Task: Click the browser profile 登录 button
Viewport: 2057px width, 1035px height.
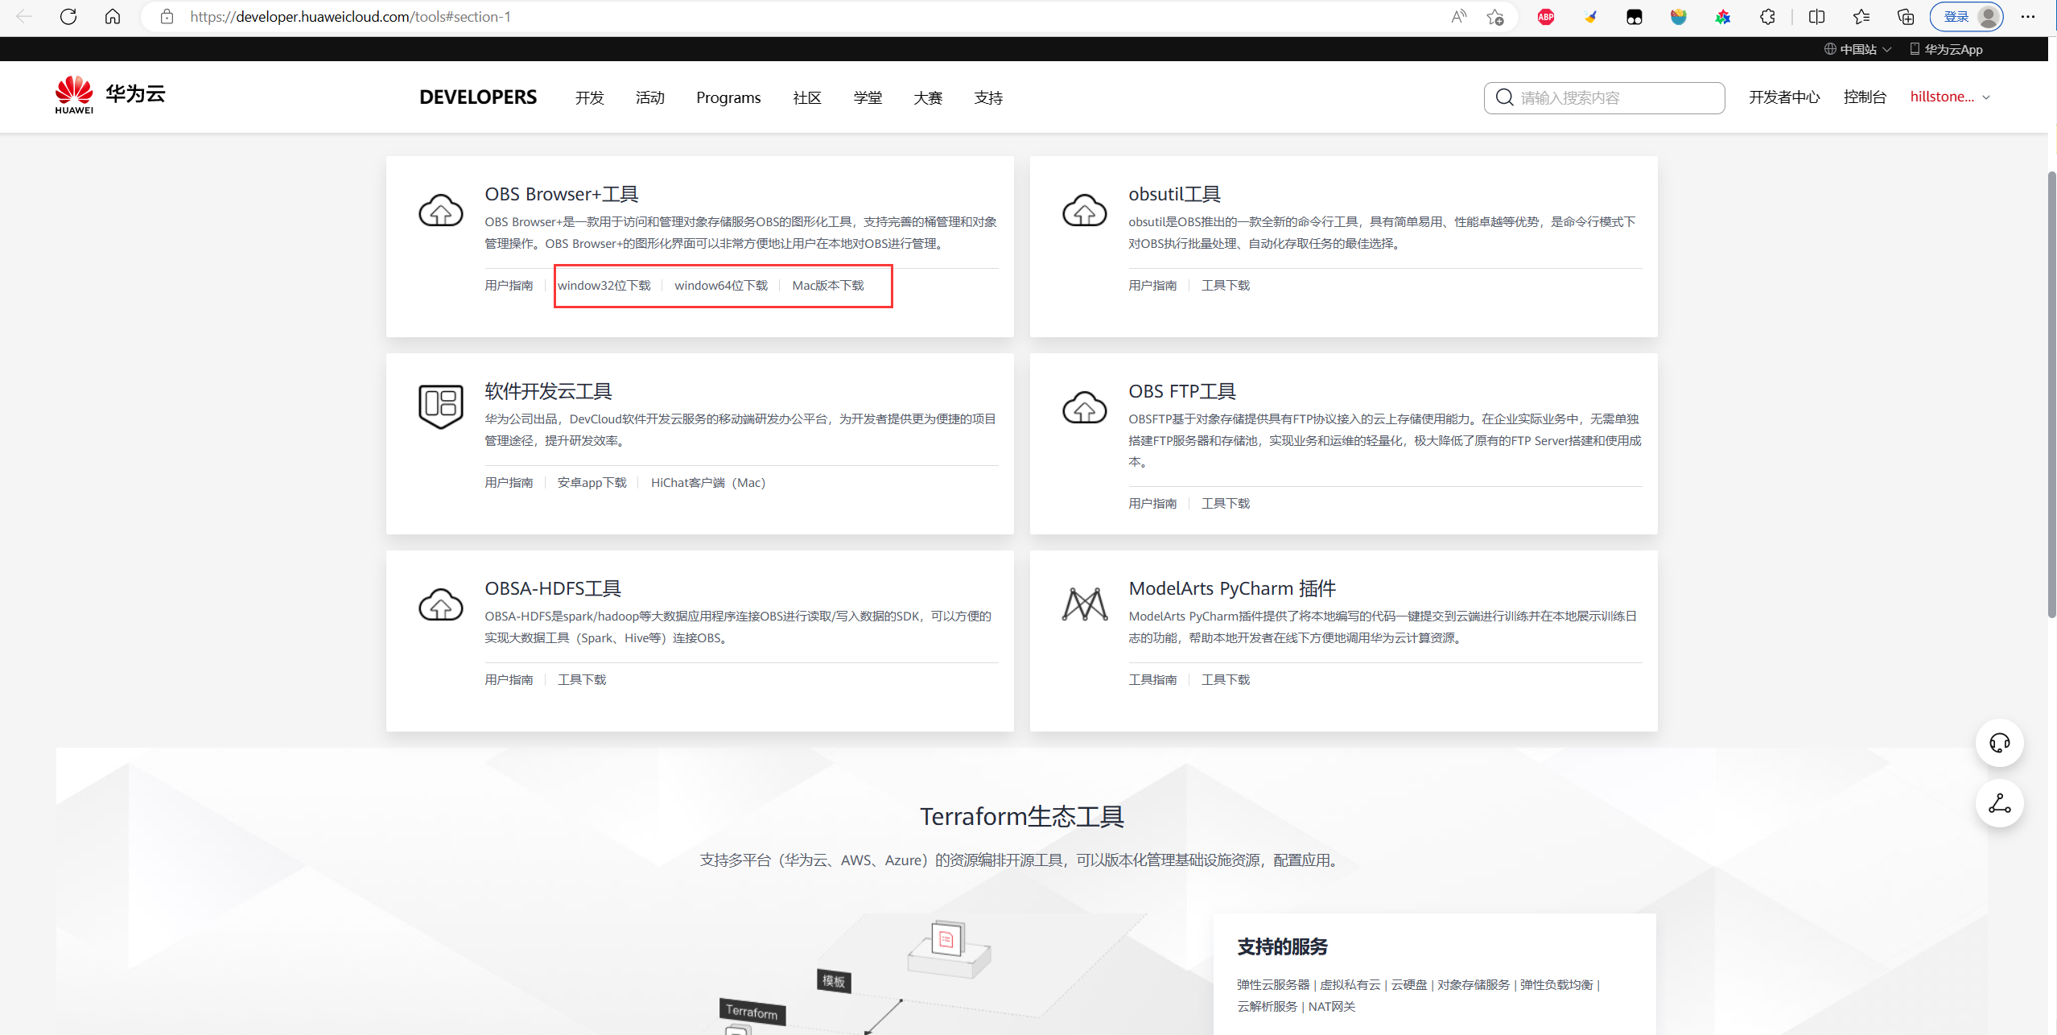Action: (1966, 16)
